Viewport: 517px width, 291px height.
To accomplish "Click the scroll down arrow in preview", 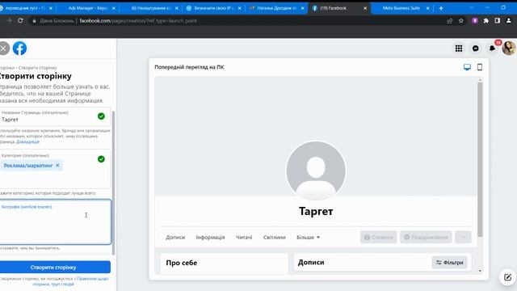I will tap(480, 271).
